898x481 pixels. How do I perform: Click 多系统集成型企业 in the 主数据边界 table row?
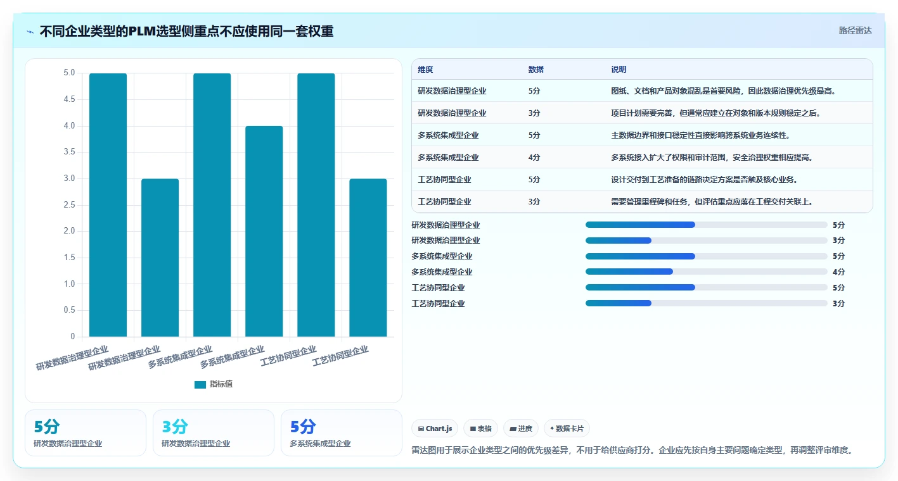coord(448,135)
